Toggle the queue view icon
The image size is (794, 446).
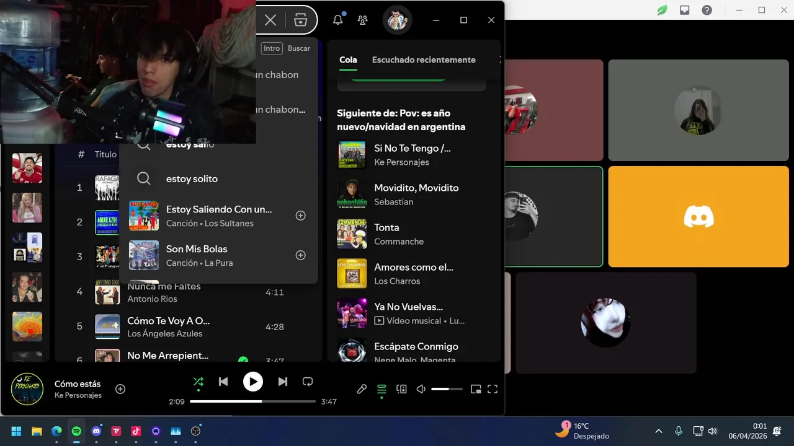pyautogui.click(x=381, y=389)
